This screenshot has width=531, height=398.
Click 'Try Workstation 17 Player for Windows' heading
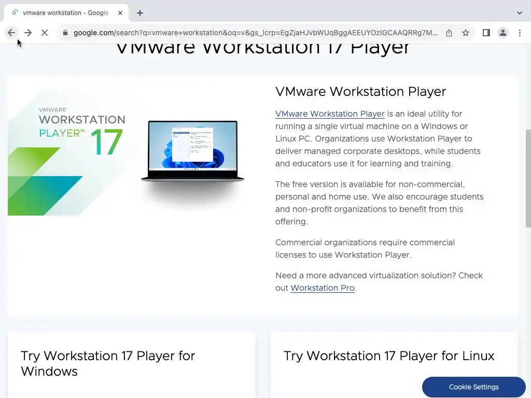click(108, 363)
